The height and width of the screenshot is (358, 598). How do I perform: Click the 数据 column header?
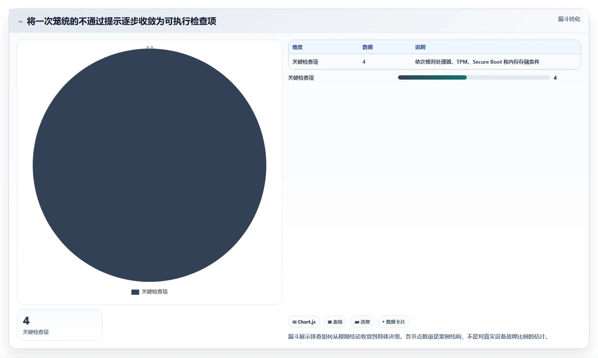368,47
